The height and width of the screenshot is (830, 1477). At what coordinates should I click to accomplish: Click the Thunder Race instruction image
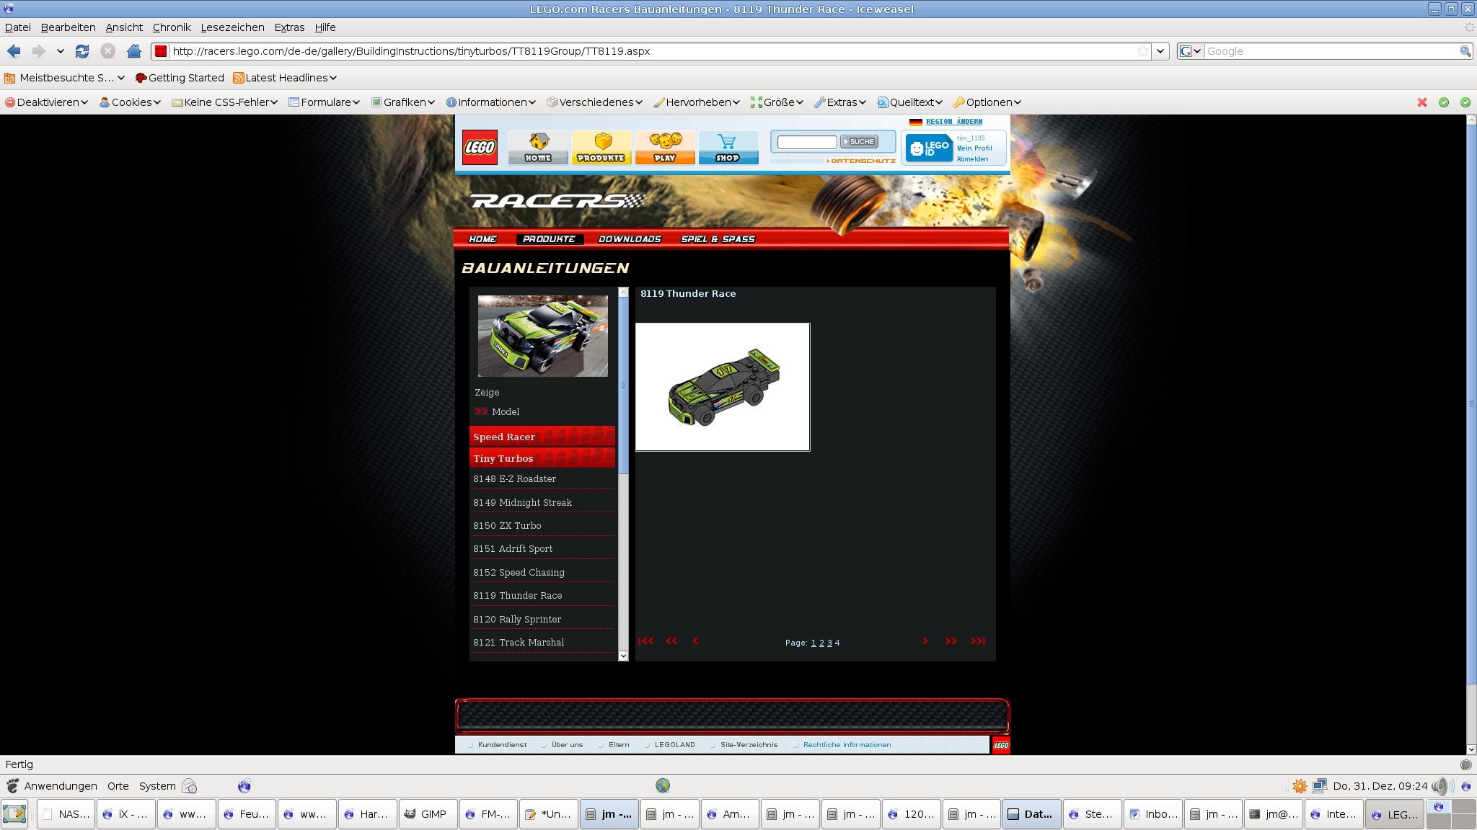pyautogui.click(x=723, y=387)
